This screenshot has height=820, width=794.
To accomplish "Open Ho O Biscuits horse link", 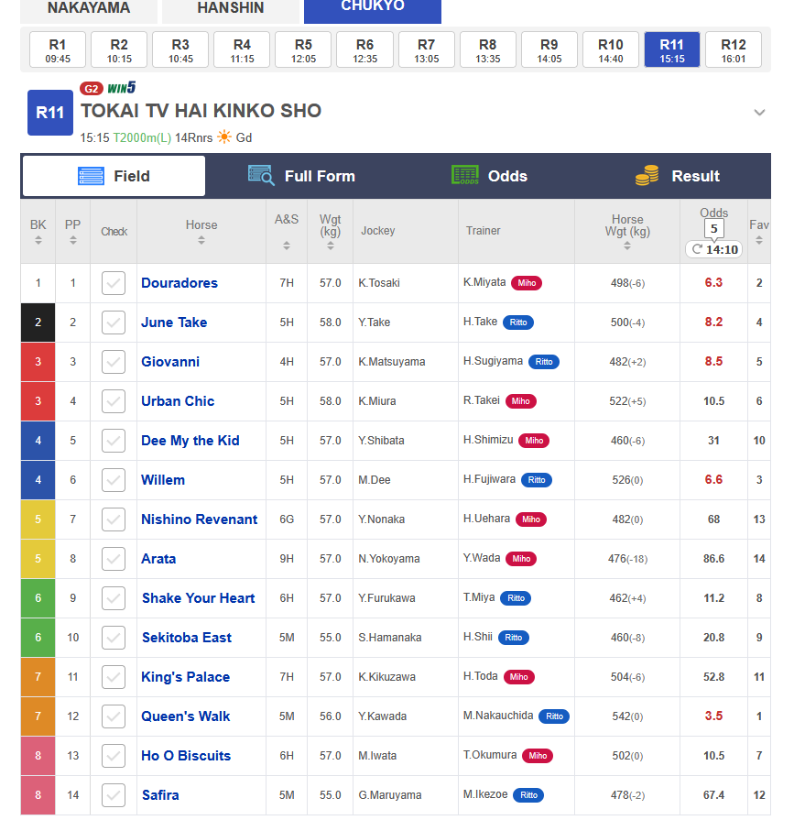I will tap(186, 756).
